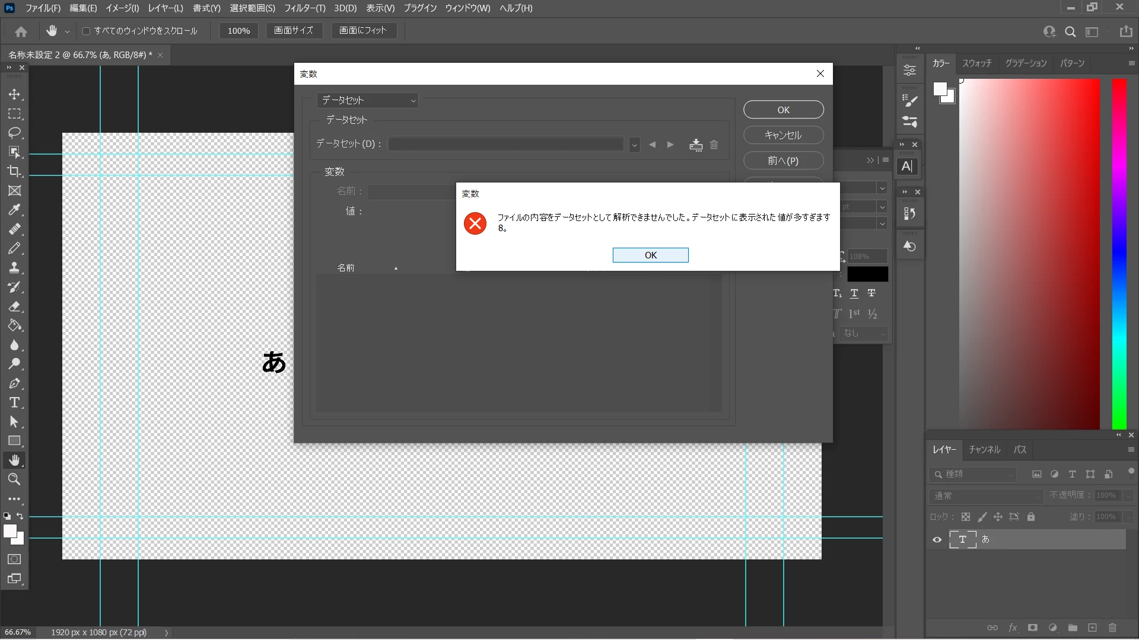Select the Eyedropper tool
The width and height of the screenshot is (1139, 640).
pos(14,210)
